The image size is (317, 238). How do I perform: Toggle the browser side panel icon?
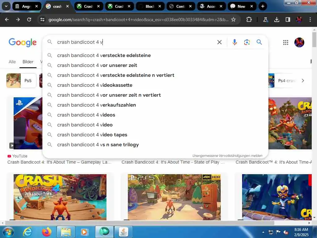pyautogui.click(x=288, y=20)
